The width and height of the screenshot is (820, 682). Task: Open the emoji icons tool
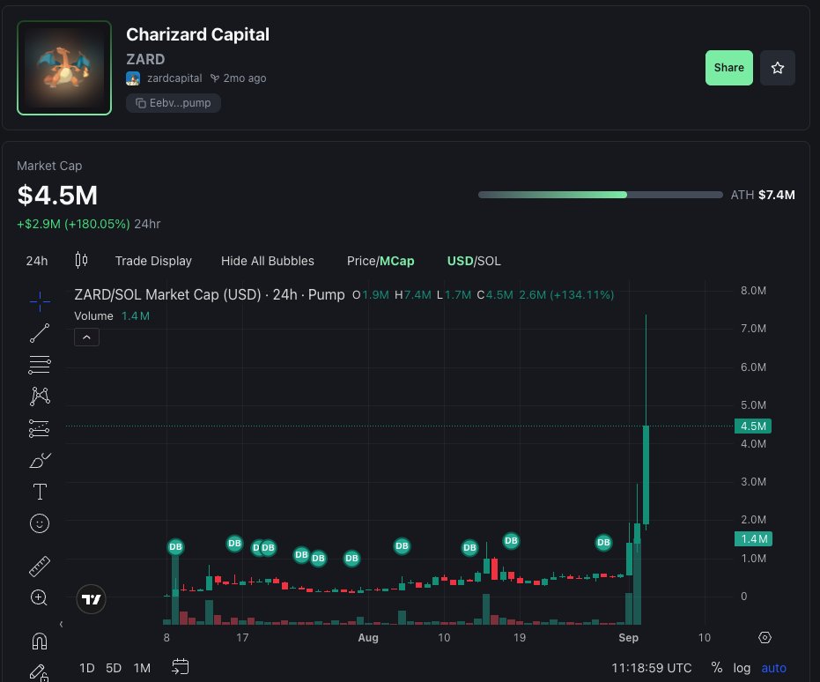[40, 523]
